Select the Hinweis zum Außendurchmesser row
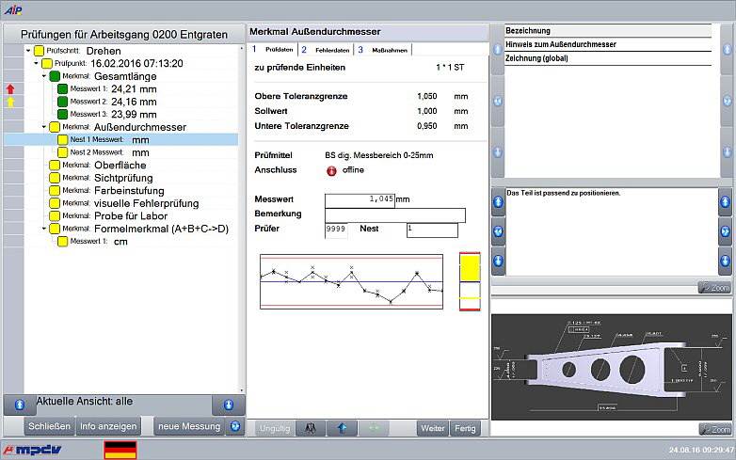This screenshot has height=460, width=736. pos(608,44)
